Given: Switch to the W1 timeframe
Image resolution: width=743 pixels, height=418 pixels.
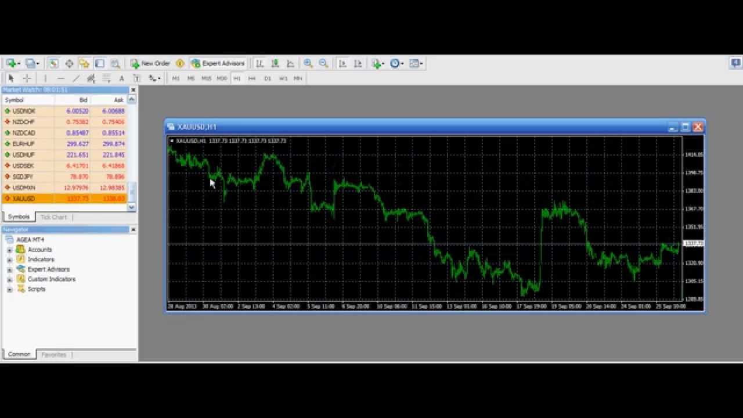Looking at the screenshot, I should pos(283,78).
